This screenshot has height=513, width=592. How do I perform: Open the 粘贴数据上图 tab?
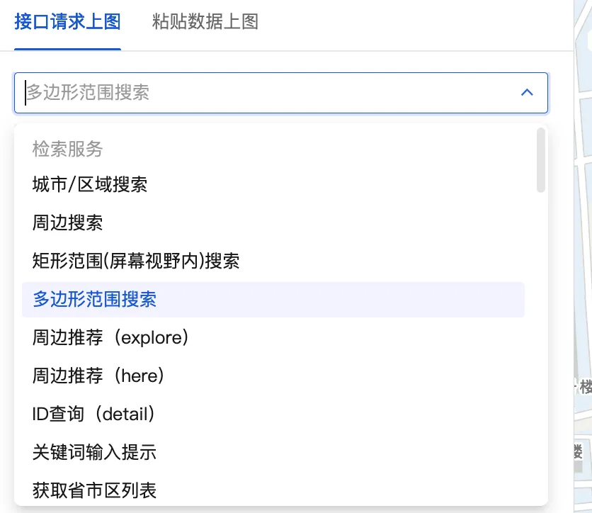click(x=205, y=21)
